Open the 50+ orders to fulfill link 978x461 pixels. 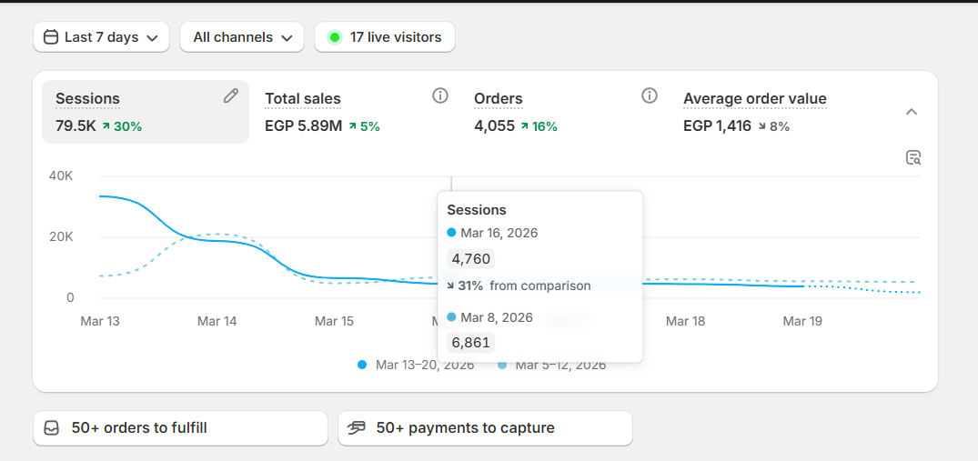tap(139, 427)
